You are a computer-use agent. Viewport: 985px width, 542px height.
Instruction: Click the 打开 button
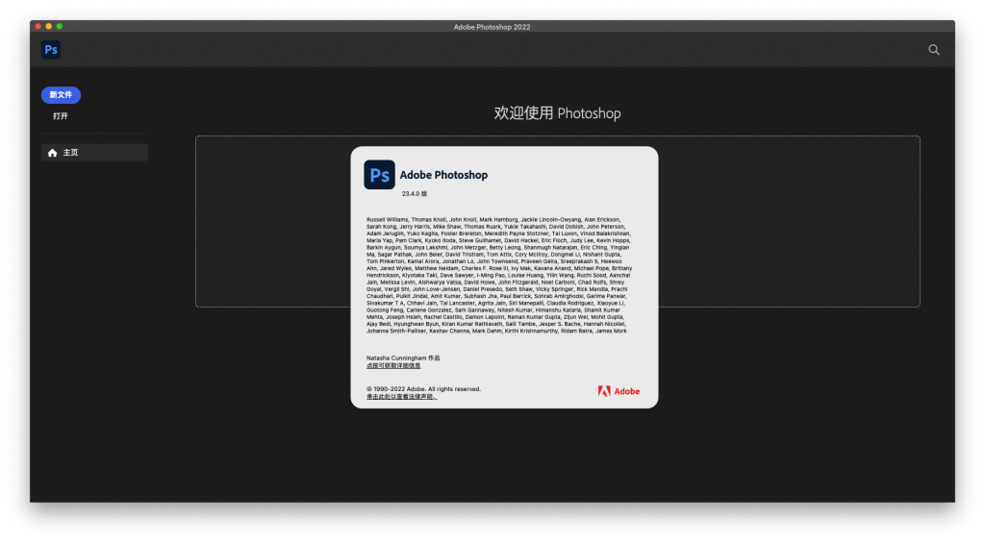click(x=61, y=116)
